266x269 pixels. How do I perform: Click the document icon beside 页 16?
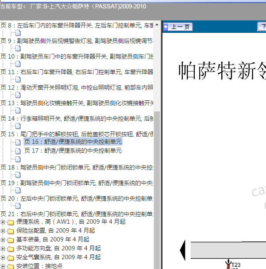[18, 142]
